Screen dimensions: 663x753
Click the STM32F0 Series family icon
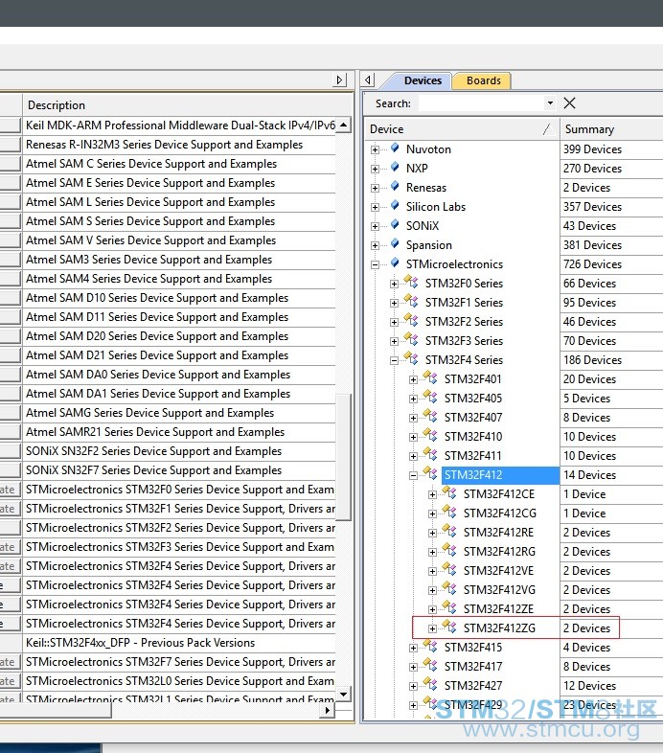tap(411, 282)
